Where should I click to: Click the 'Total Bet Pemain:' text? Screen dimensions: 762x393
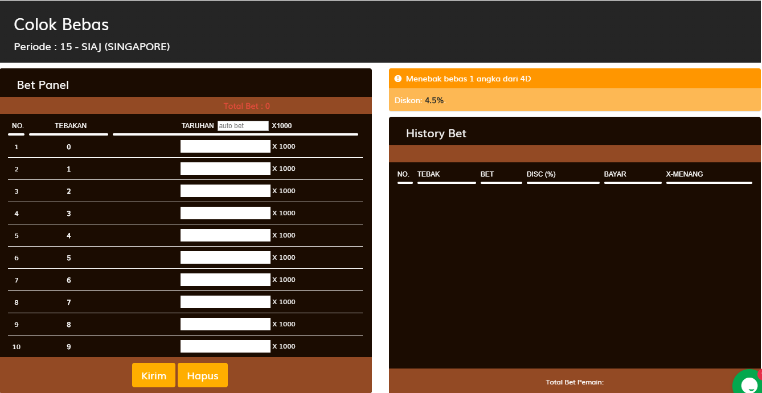(575, 382)
